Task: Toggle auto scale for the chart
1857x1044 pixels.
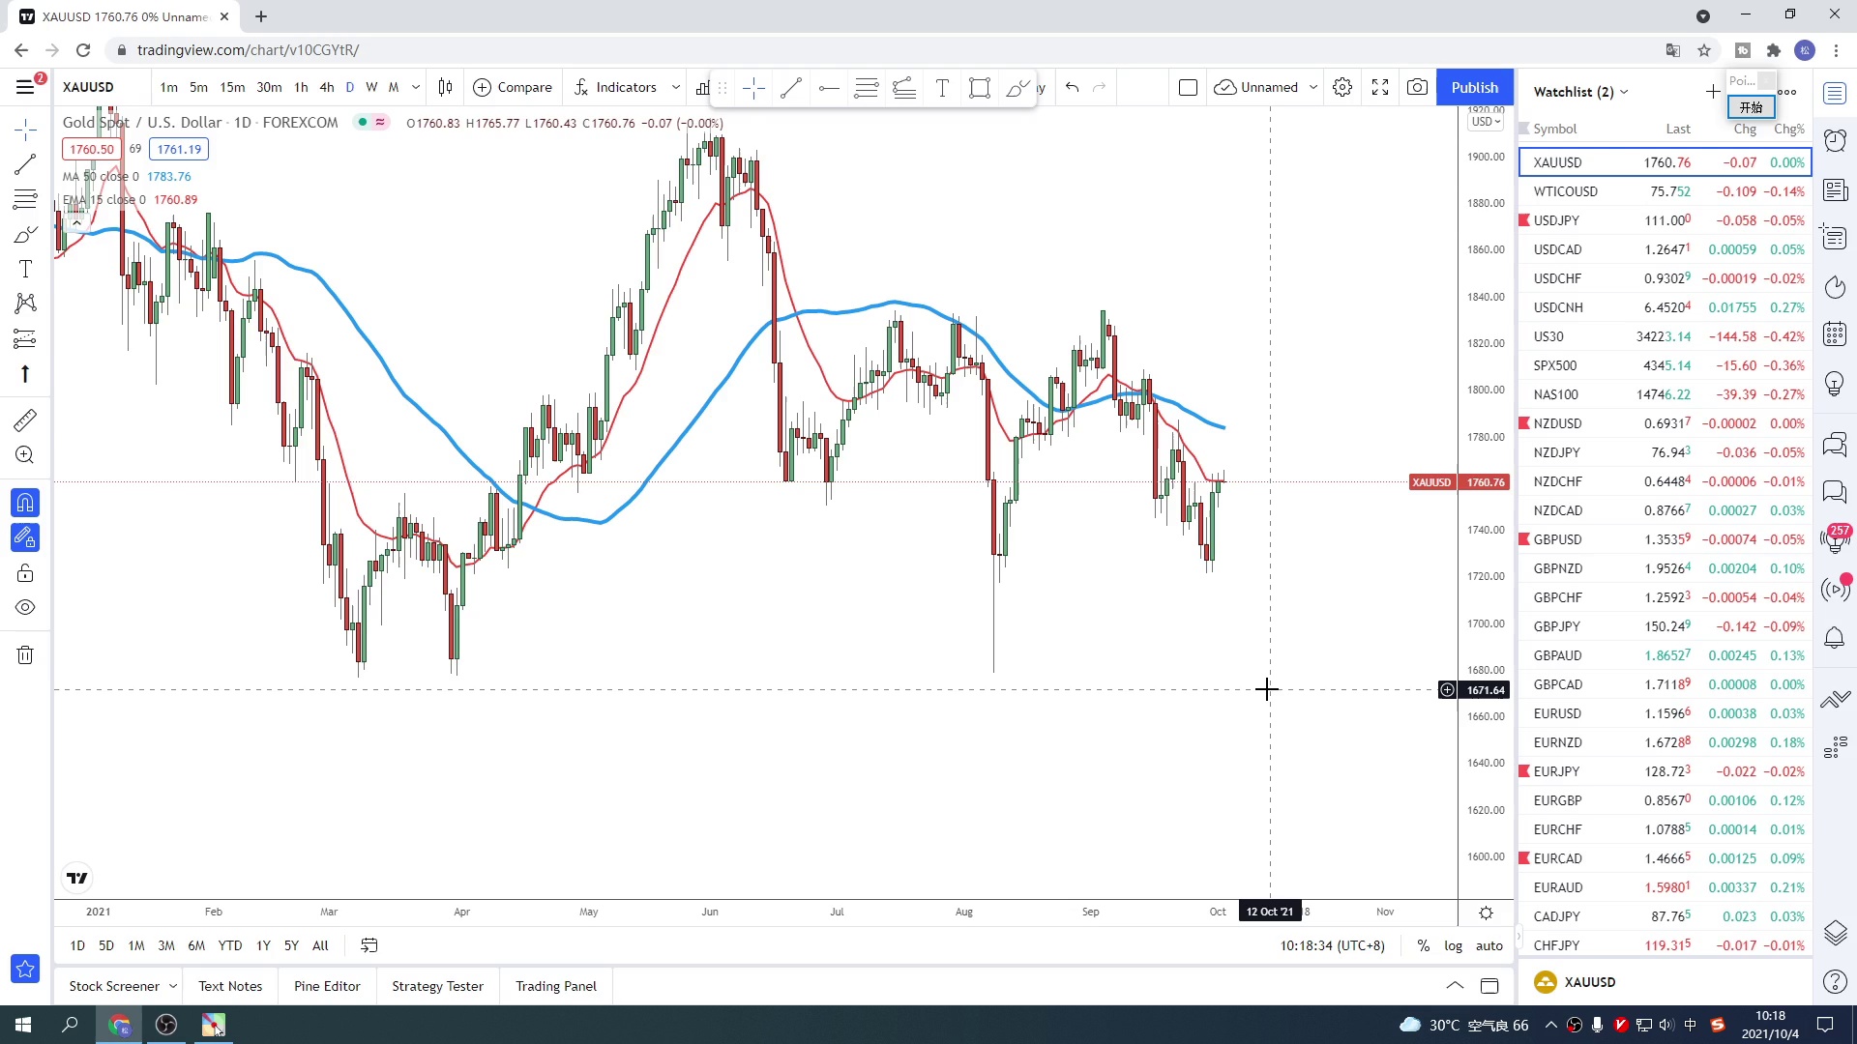Action: tap(1489, 945)
